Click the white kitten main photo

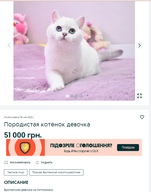point(74,51)
